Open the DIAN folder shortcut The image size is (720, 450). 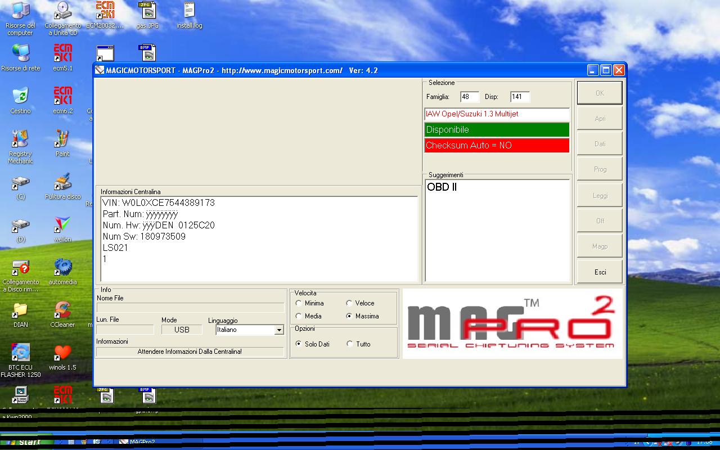pos(20,314)
